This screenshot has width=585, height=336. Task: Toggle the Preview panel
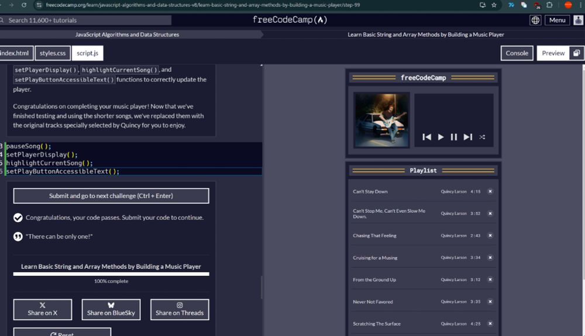[x=553, y=53]
